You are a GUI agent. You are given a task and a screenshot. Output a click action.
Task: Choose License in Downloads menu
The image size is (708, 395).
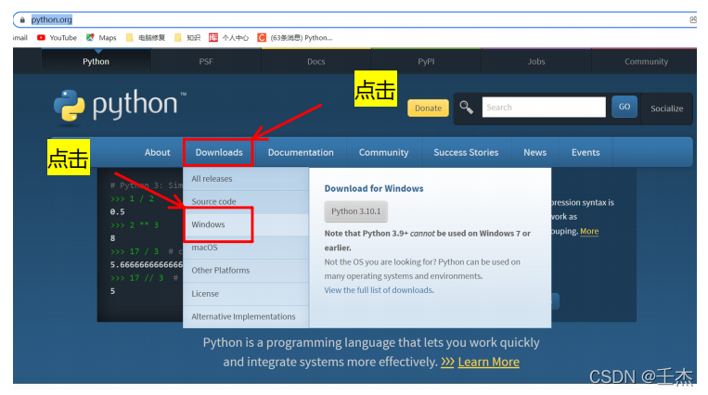tap(246, 294)
